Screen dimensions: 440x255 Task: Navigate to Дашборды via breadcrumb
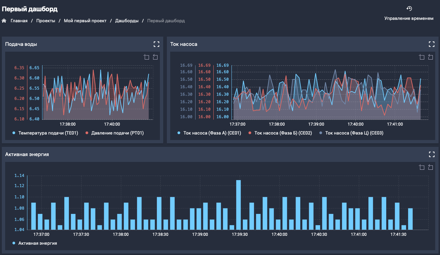(127, 21)
